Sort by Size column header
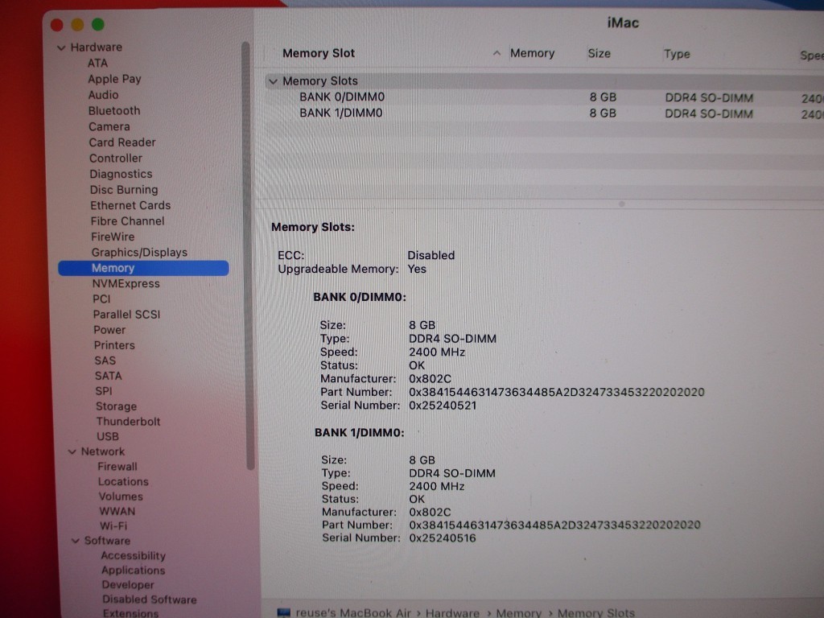This screenshot has width=824, height=618. tap(599, 54)
